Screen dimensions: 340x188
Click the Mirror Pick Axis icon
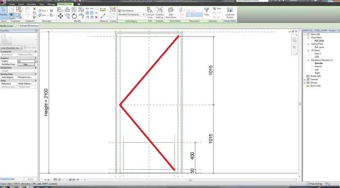[74, 10]
